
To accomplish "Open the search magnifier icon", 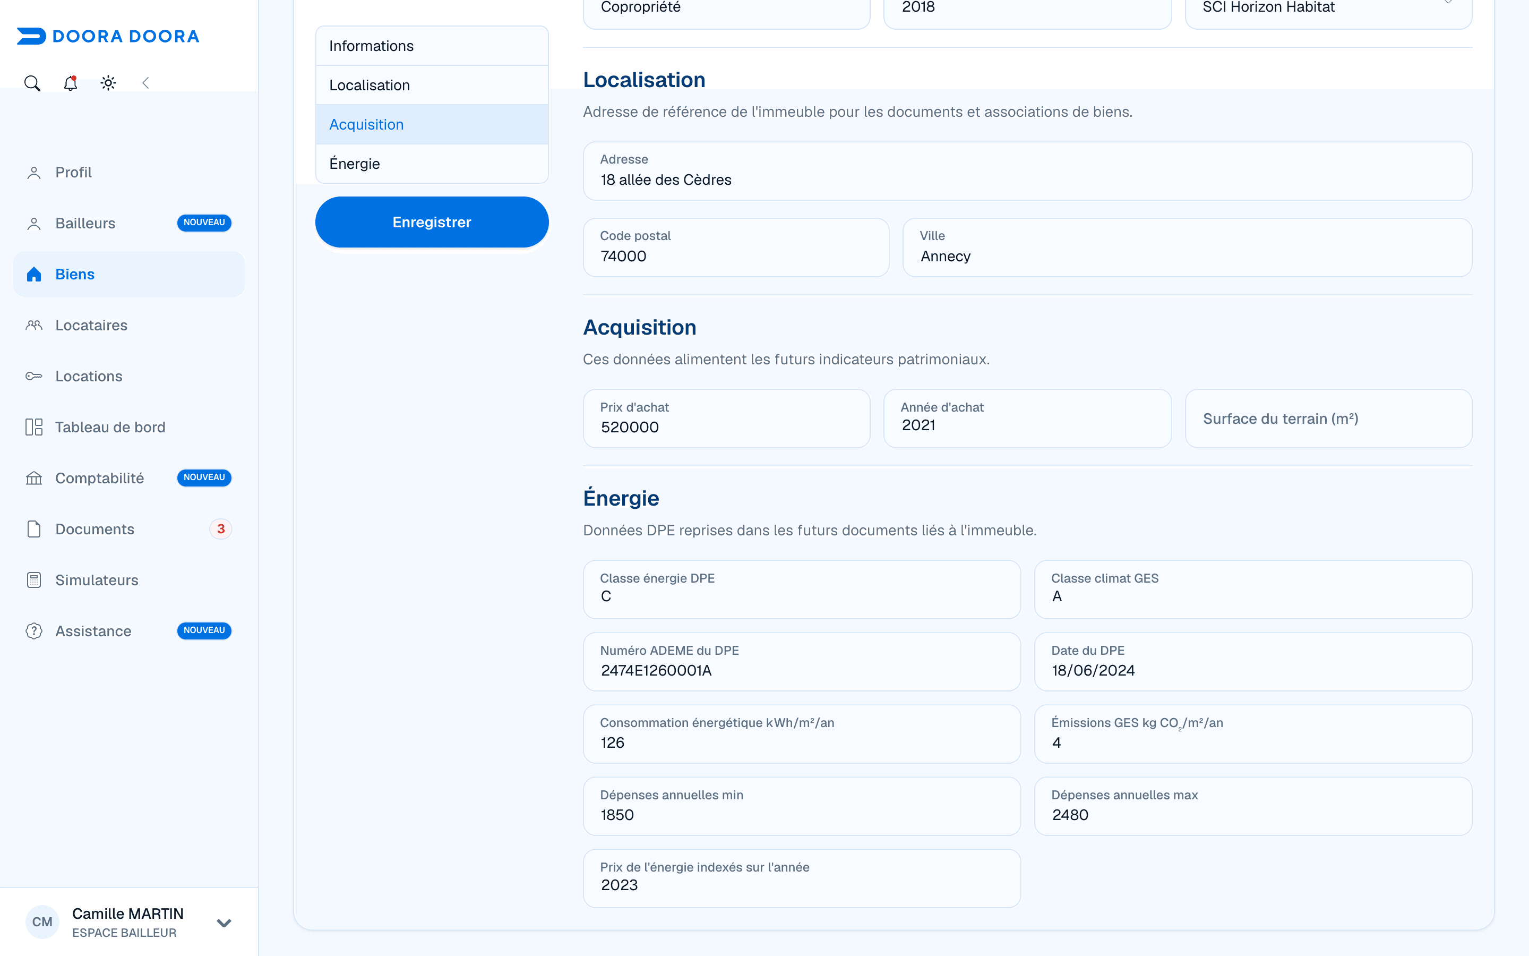I will [x=32, y=83].
